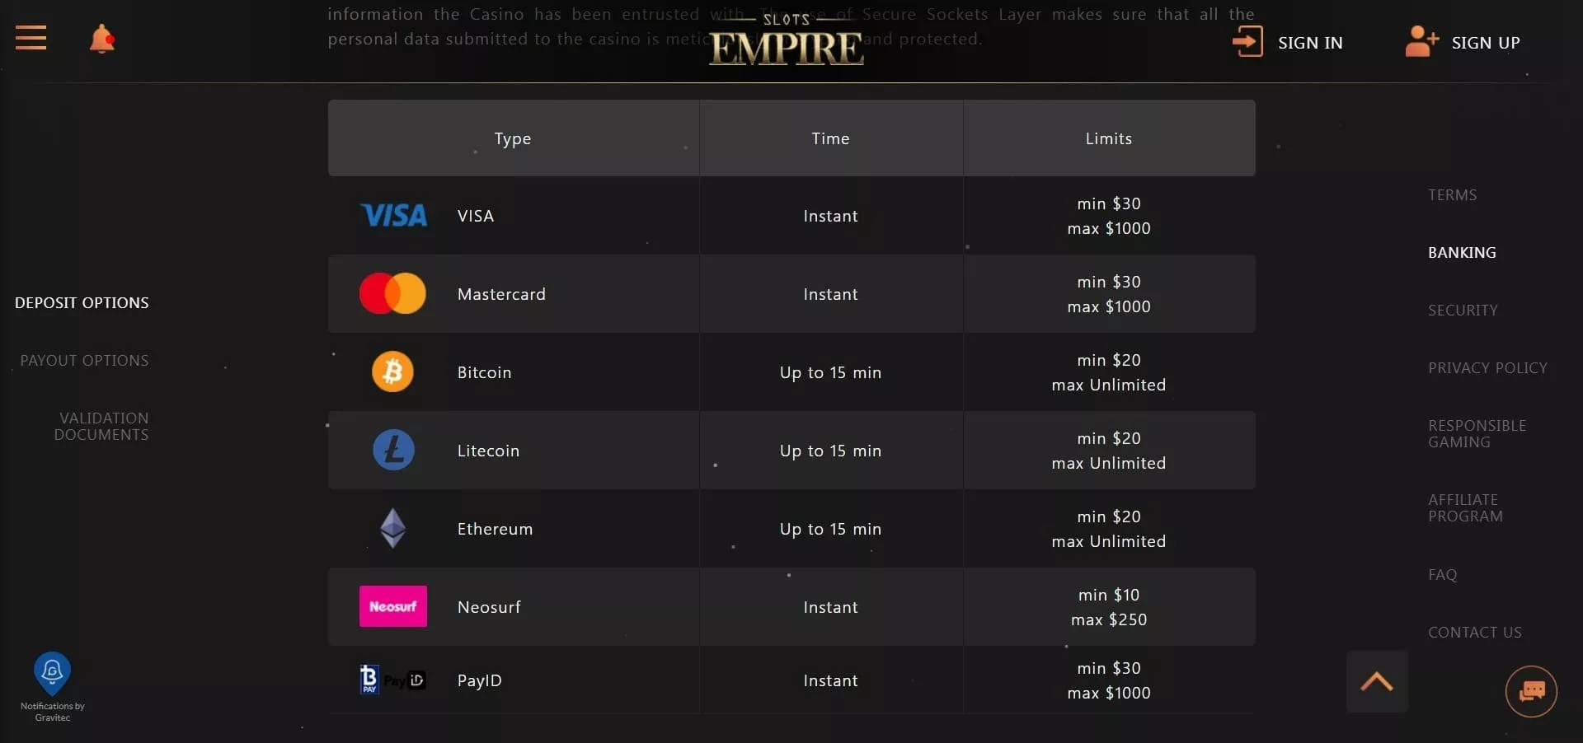
Task: Click the Bitcoin logo icon
Action: (x=392, y=371)
